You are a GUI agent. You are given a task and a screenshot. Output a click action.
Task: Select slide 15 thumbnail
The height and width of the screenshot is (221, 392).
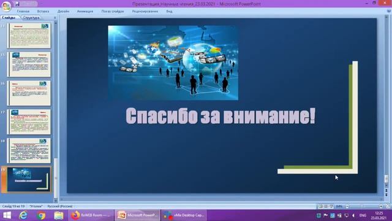click(29, 64)
